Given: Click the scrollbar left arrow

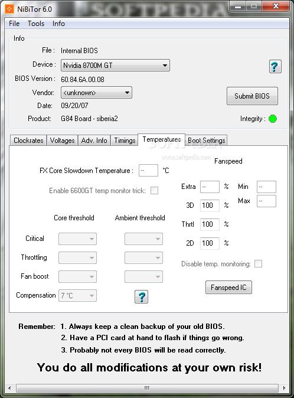Looking at the screenshot, I should coord(9,388).
